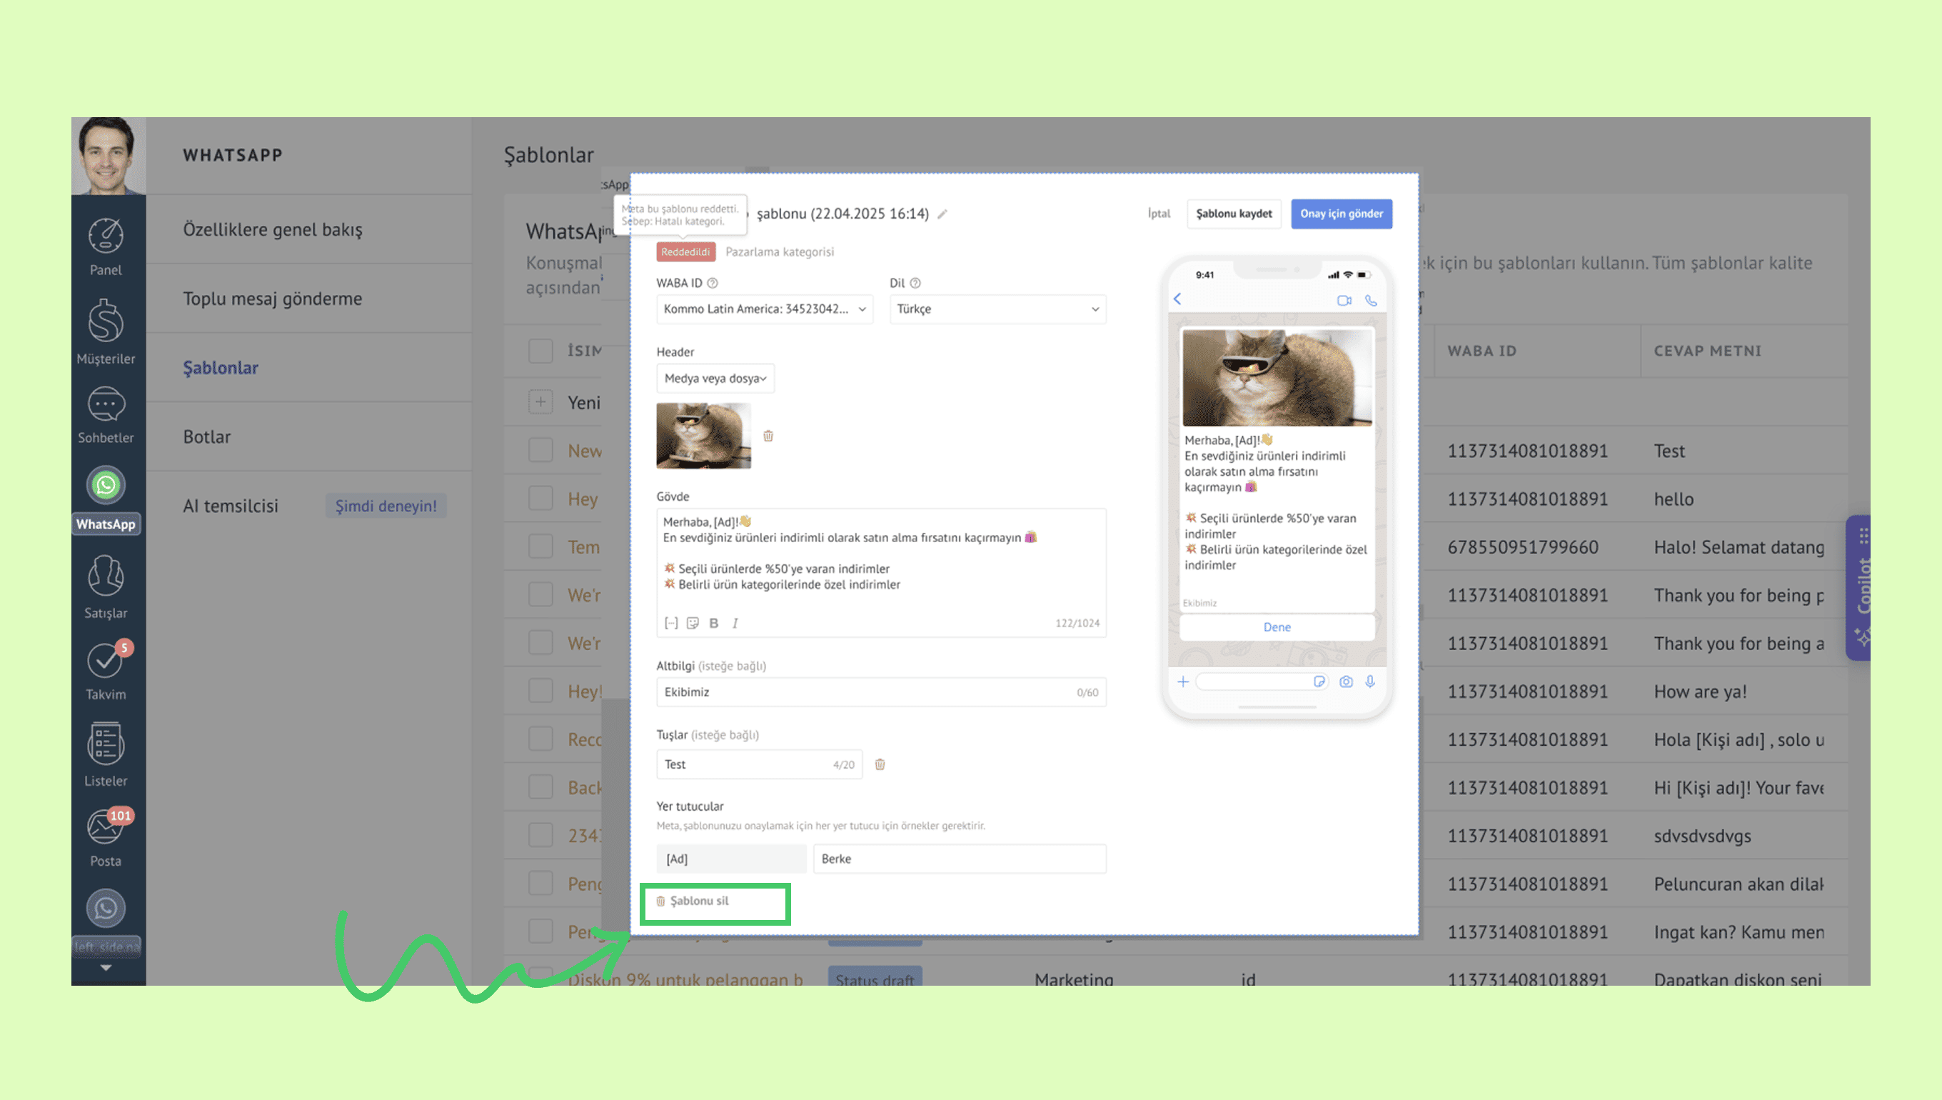Tick the checkbox for the Hey row
The width and height of the screenshot is (1942, 1100).
pyautogui.click(x=540, y=499)
